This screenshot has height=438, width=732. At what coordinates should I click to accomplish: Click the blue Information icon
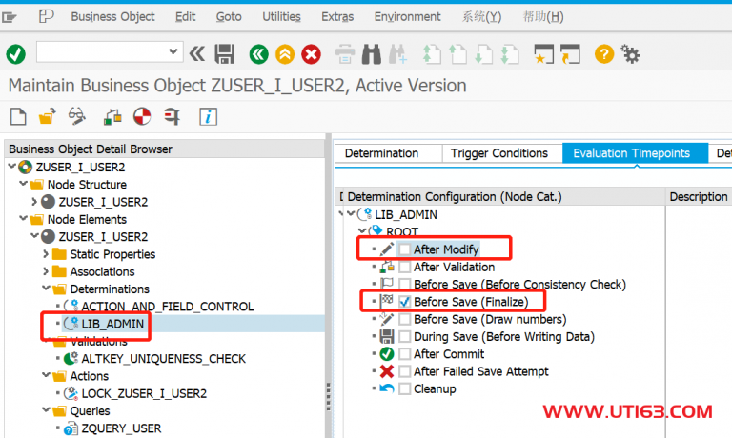coord(208,117)
